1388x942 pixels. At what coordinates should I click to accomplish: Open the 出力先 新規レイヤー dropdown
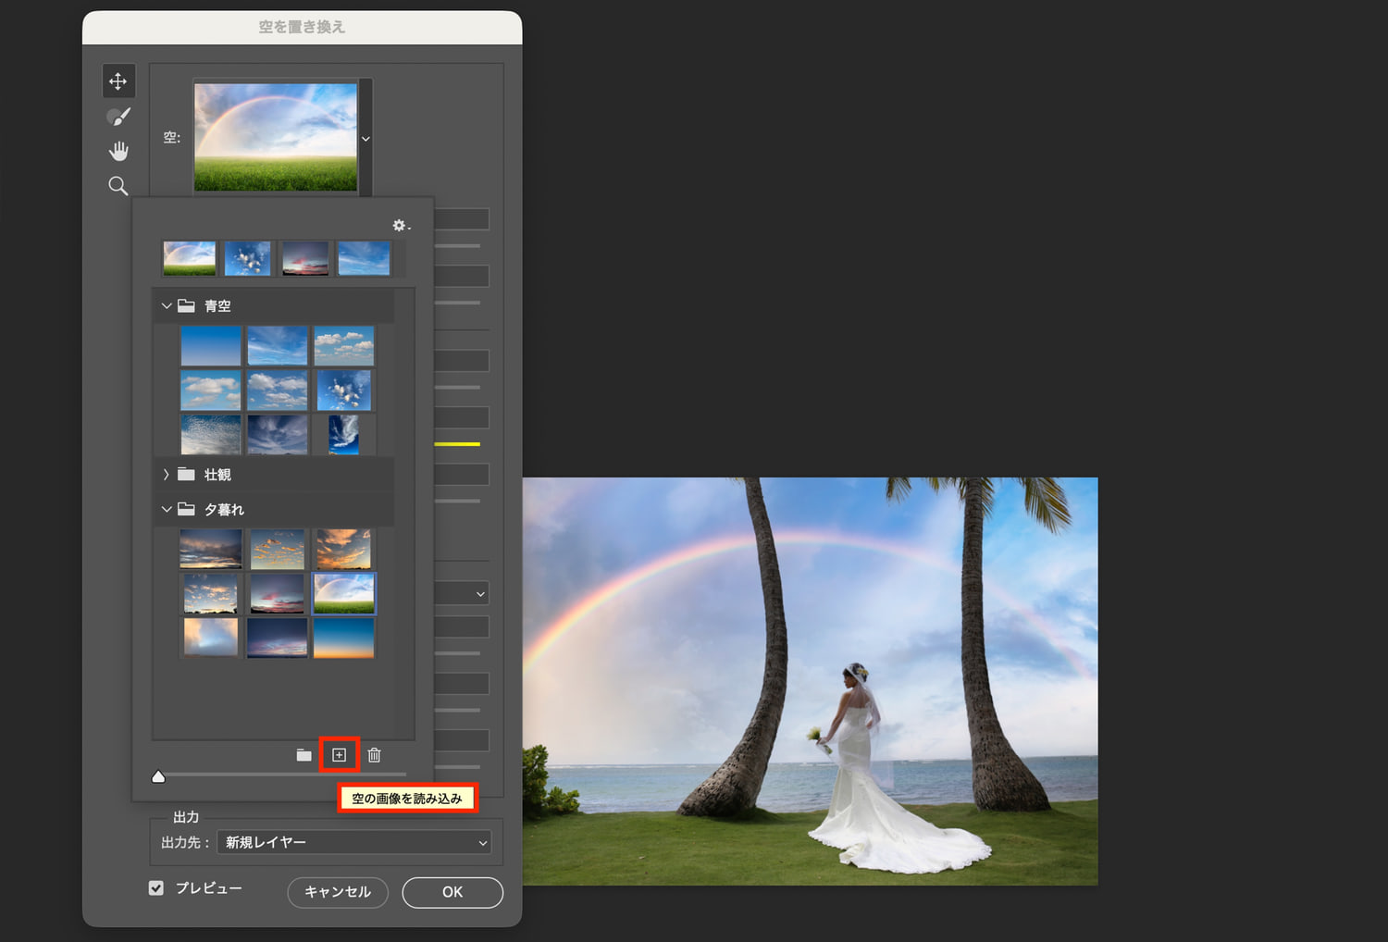coord(353,842)
